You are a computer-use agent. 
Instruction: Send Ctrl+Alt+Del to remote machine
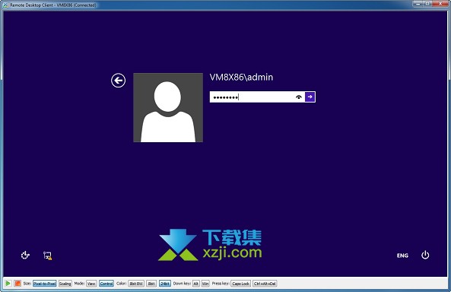265,284
